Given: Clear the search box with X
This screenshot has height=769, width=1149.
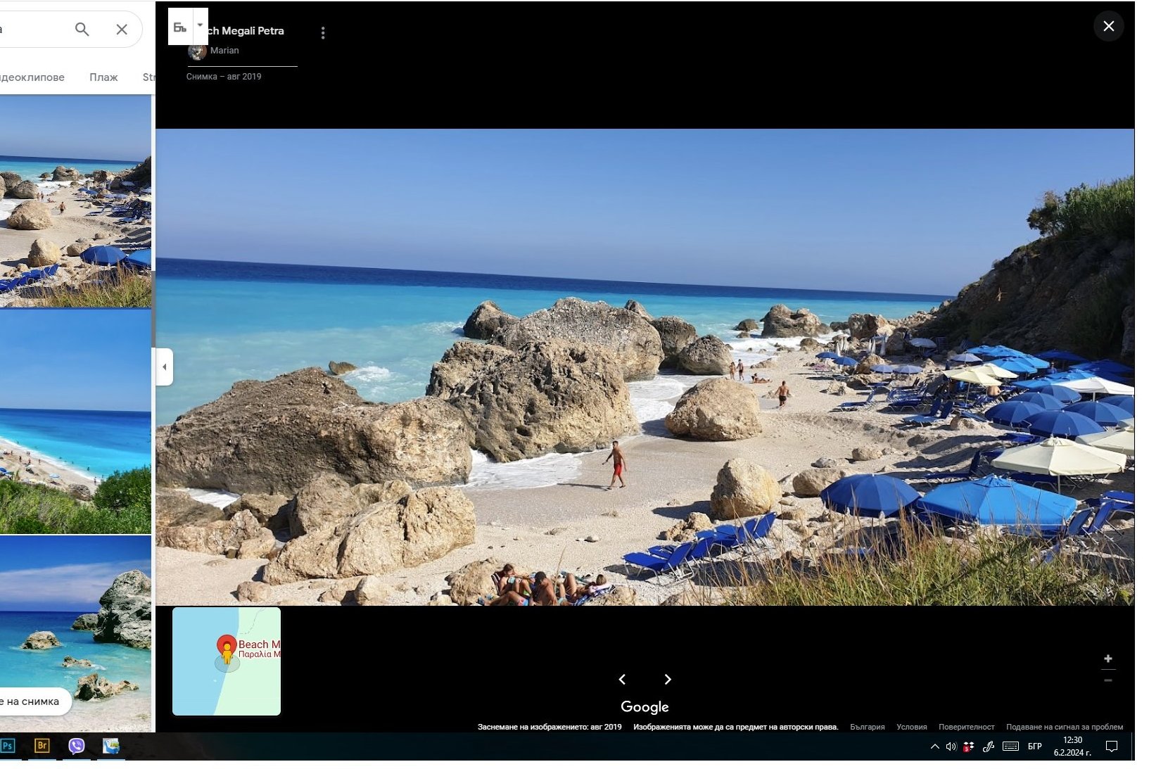Looking at the screenshot, I should (122, 30).
